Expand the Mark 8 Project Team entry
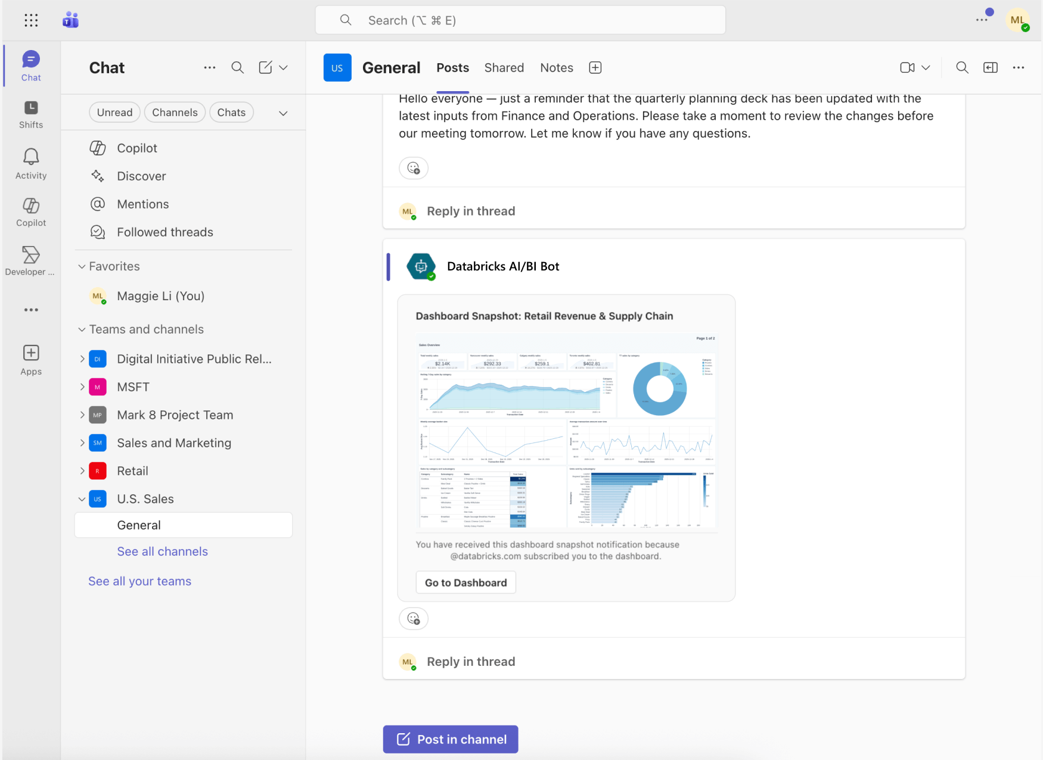Screen dimensions: 1043x760 click(x=83, y=415)
